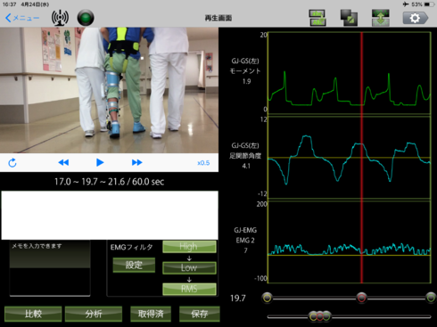
Task: Tap the red current-time slider handle
Action: pyautogui.click(x=361, y=298)
